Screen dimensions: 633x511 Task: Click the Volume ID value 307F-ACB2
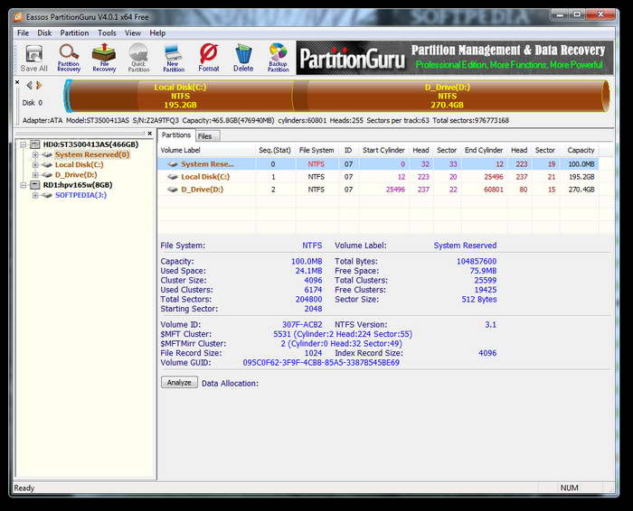[302, 324]
